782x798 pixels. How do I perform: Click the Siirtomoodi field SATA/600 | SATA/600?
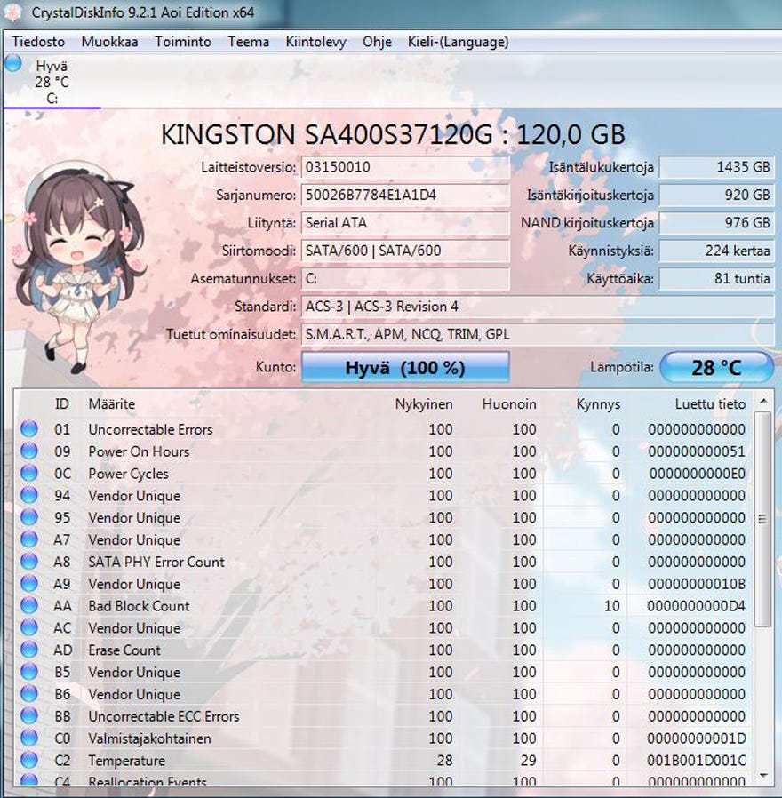(405, 251)
